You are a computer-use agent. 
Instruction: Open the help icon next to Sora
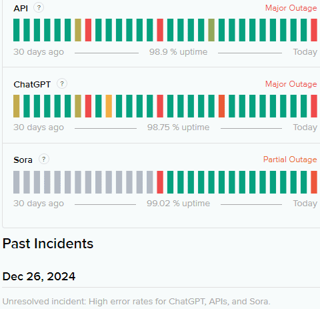pyautogui.click(x=44, y=160)
